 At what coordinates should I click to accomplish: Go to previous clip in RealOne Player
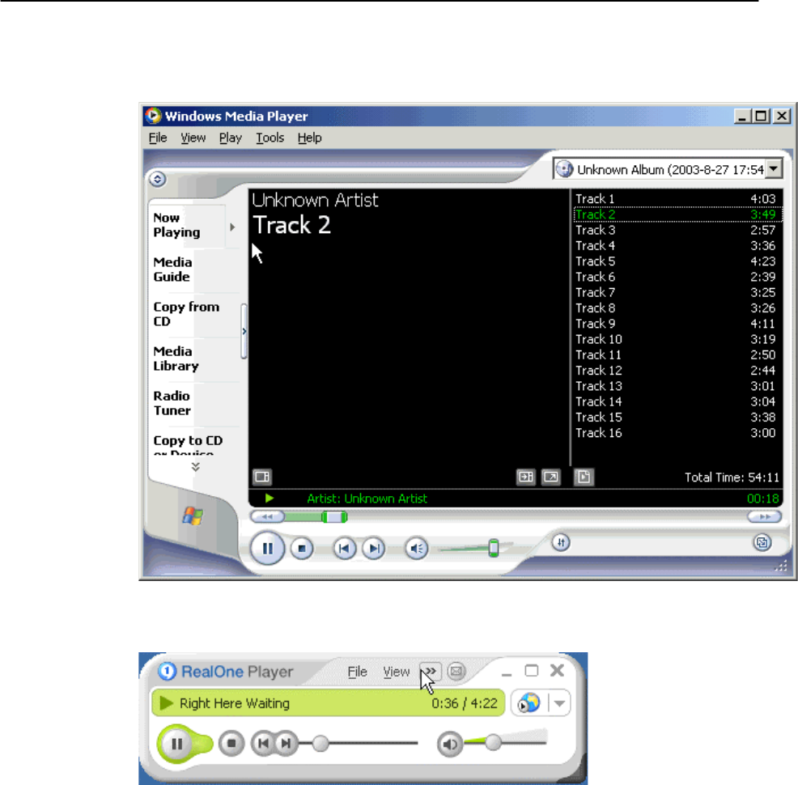click(263, 744)
